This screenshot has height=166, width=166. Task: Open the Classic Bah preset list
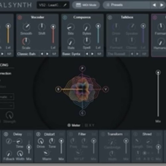(27, 54)
